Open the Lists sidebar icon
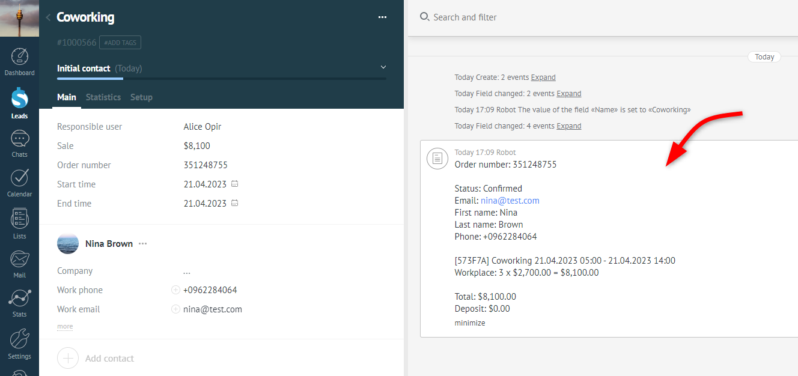798x376 pixels. point(20,219)
